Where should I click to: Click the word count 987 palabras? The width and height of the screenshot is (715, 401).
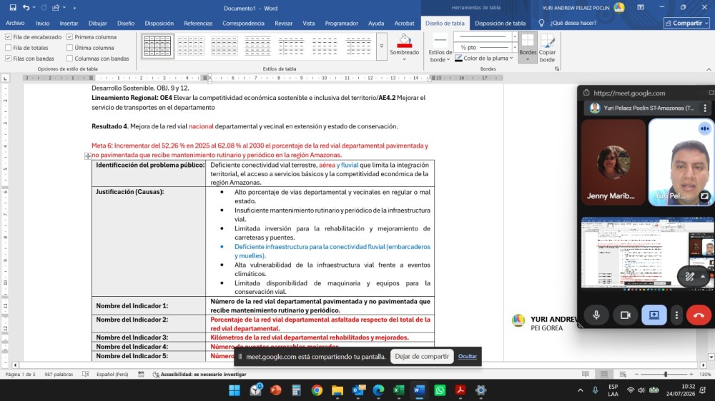pos(59,374)
